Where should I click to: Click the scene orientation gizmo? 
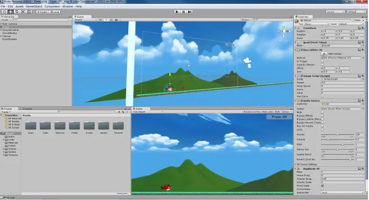tap(284, 31)
